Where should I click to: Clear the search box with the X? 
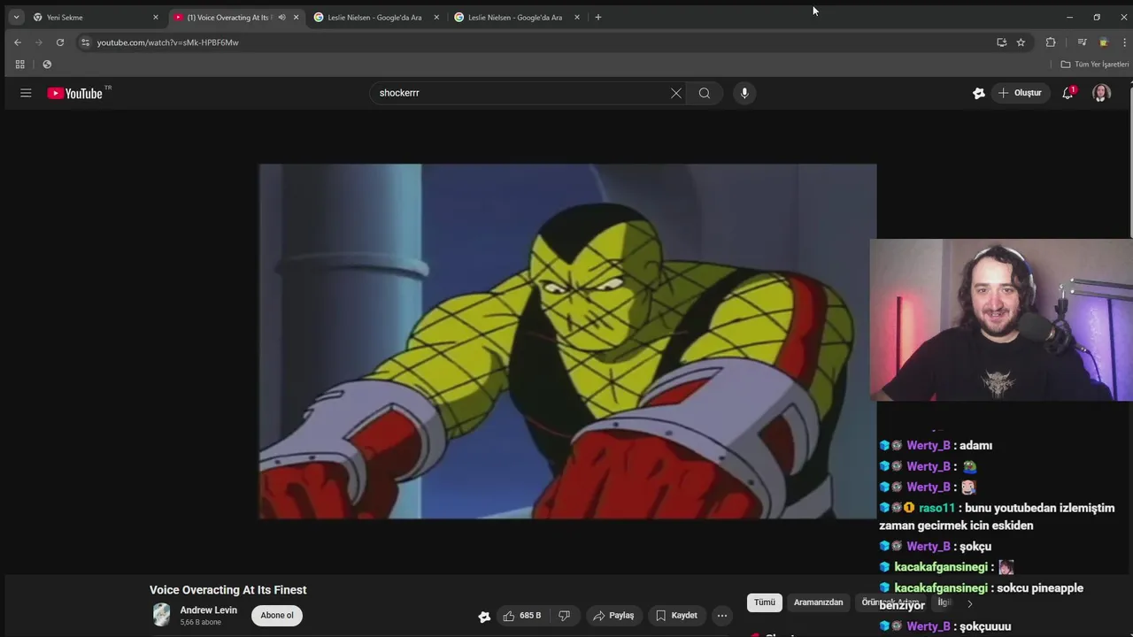(676, 93)
